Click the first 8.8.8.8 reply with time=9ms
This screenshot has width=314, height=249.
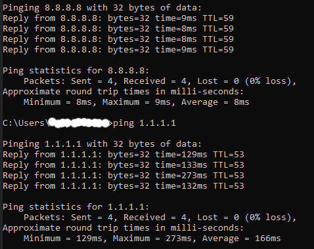[x=118, y=18]
